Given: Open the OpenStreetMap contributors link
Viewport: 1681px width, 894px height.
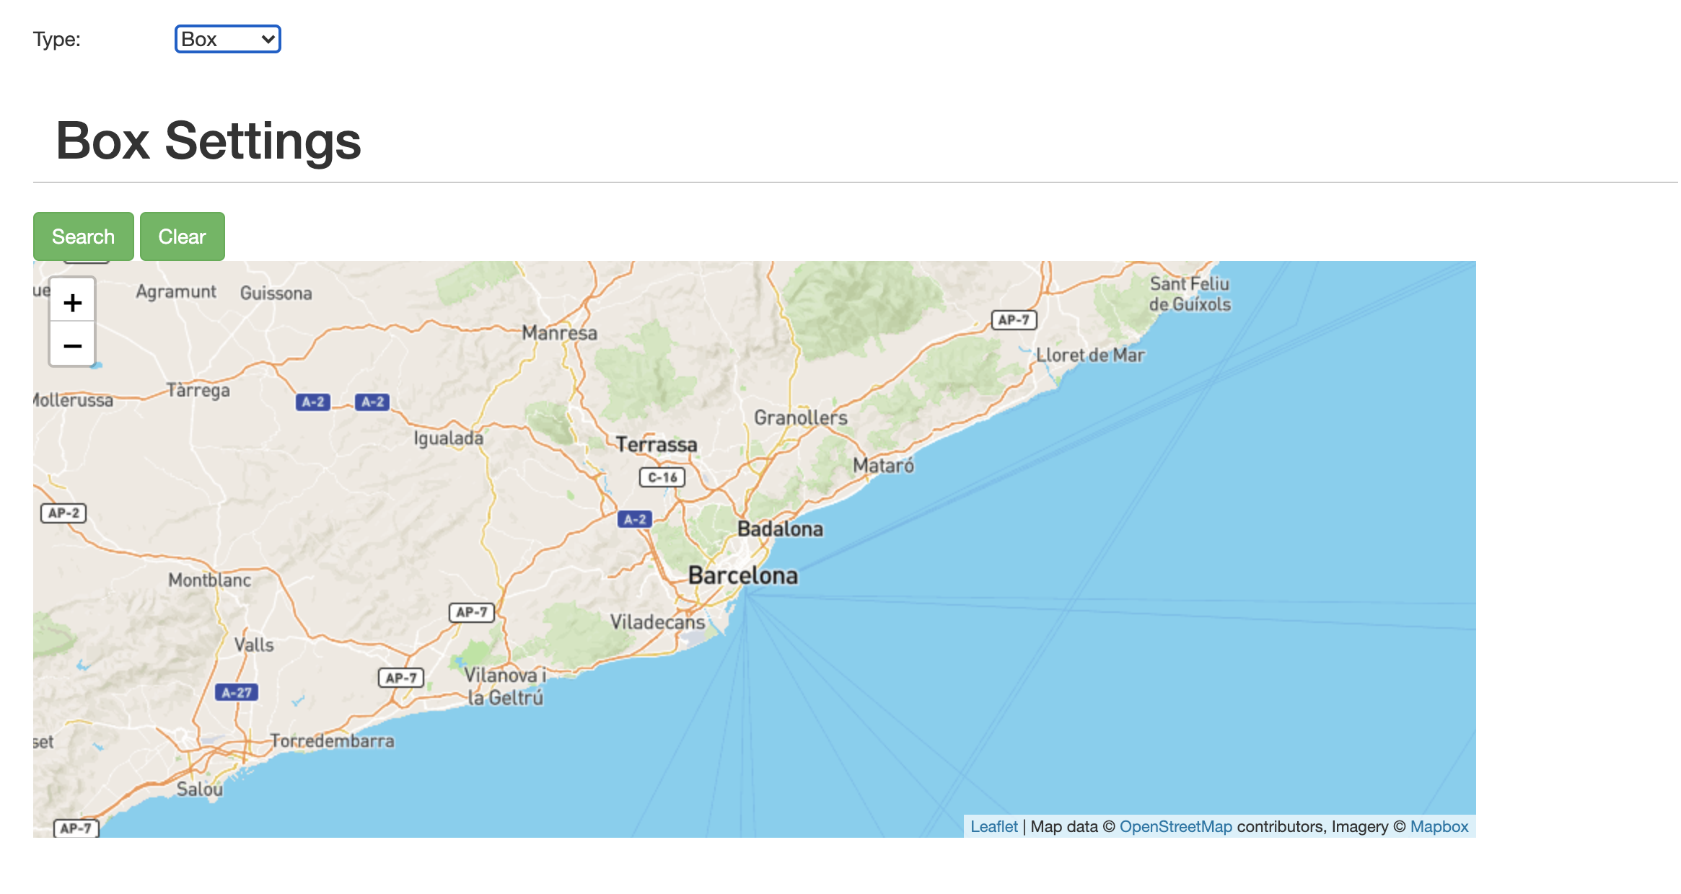Looking at the screenshot, I should (x=1175, y=826).
